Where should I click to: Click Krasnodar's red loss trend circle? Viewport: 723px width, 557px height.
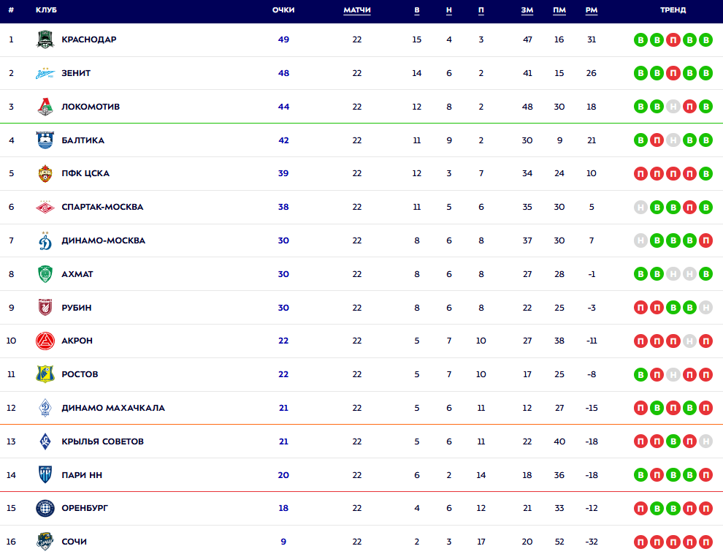click(x=673, y=39)
